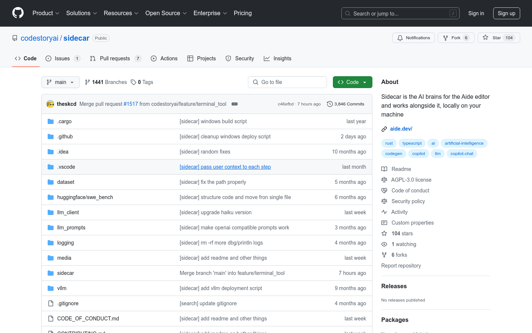Switch to the Insights tab

(277, 58)
